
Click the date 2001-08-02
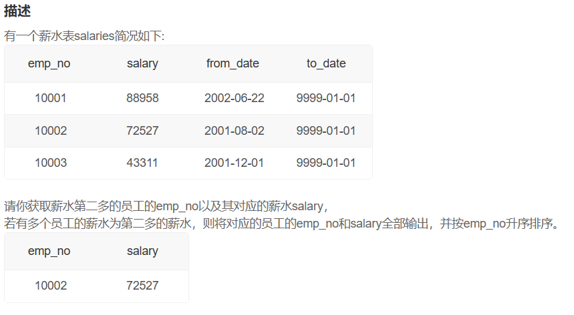coord(235,131)
